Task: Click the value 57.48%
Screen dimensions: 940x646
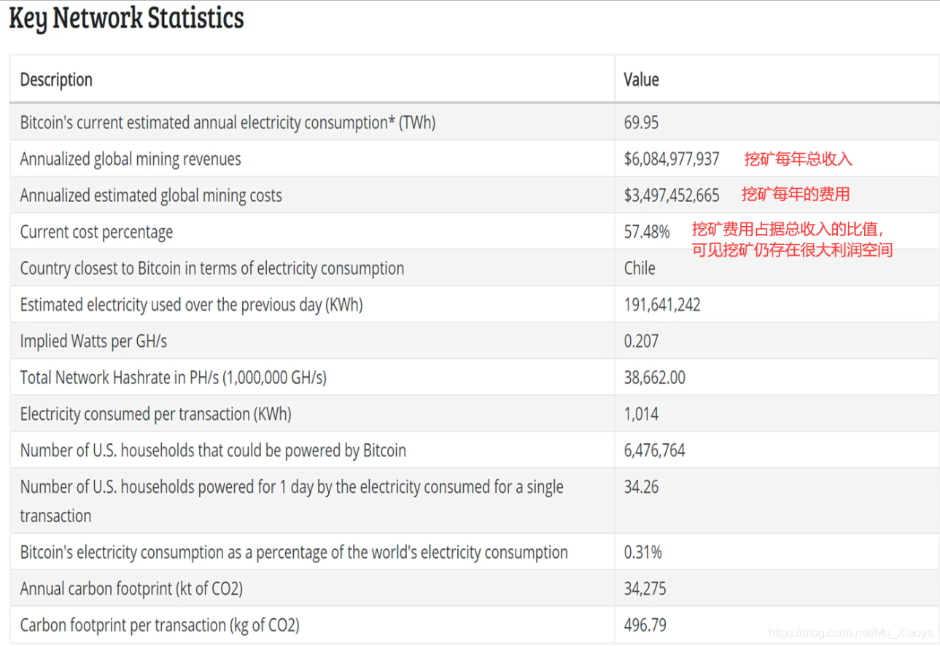Action: coord(647,232)
